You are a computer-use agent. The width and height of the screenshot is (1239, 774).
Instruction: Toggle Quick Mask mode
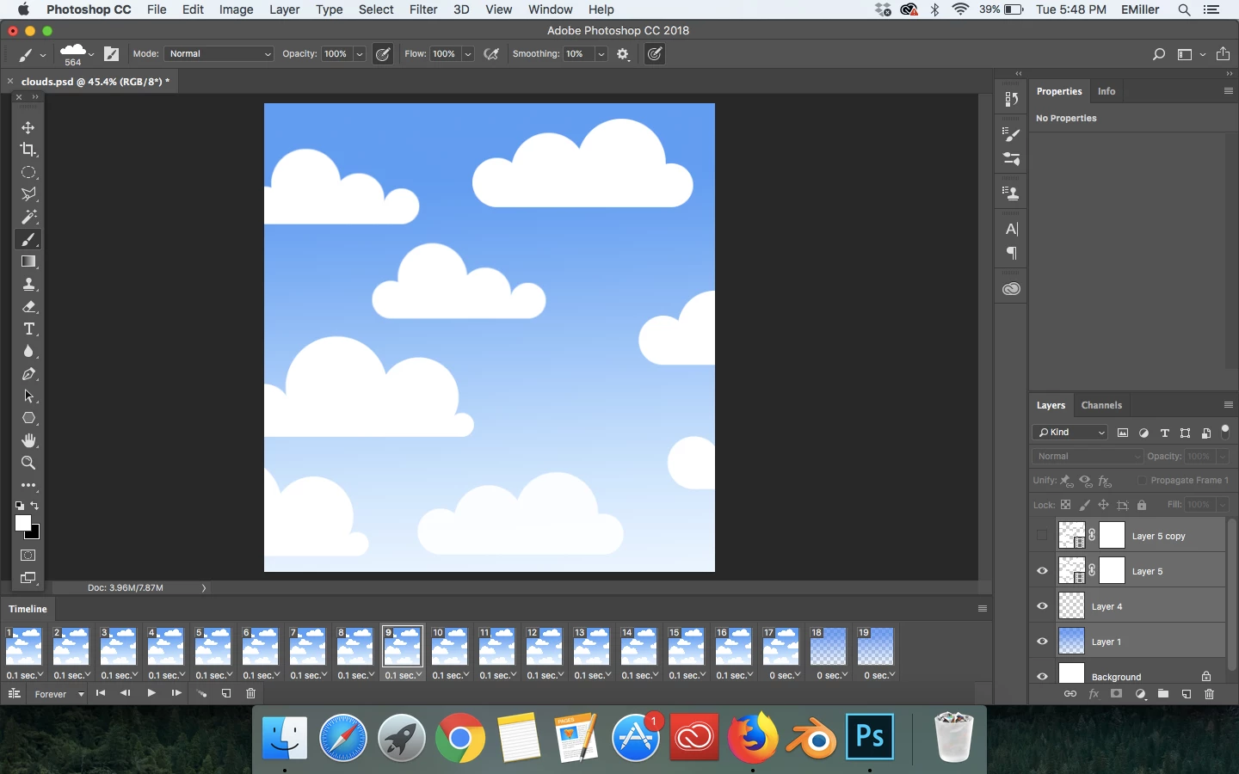[28, 556]
